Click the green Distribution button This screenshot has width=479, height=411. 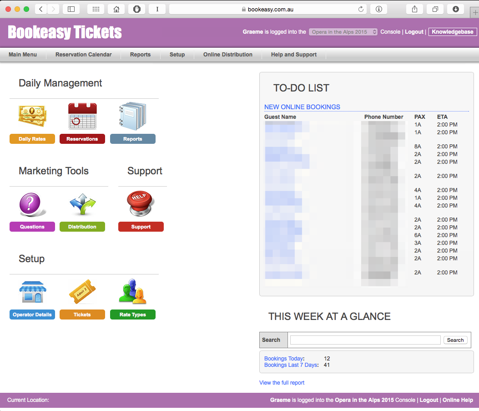coord(82,227)
